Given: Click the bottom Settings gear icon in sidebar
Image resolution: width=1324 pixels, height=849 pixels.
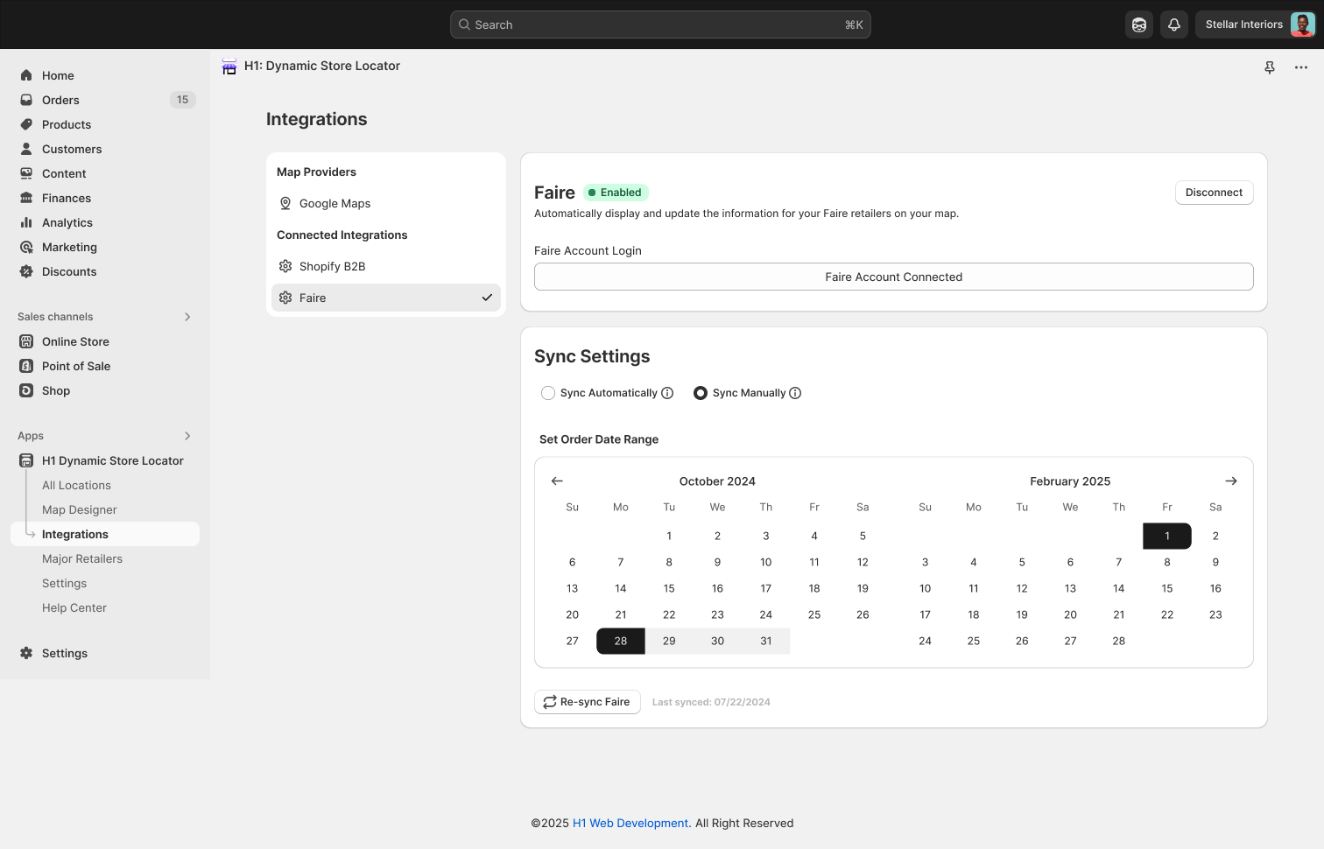Looking at the screenshot, I should [26, 653].
